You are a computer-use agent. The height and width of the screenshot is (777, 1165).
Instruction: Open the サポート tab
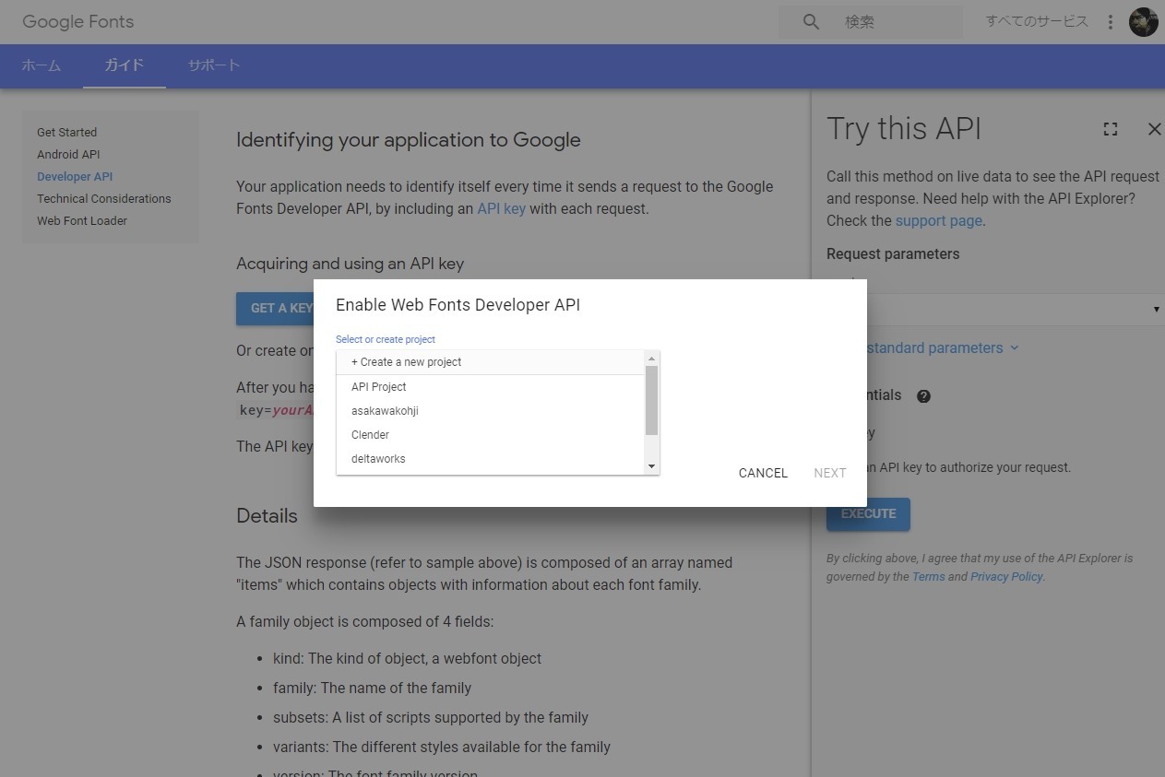point(214,65)
